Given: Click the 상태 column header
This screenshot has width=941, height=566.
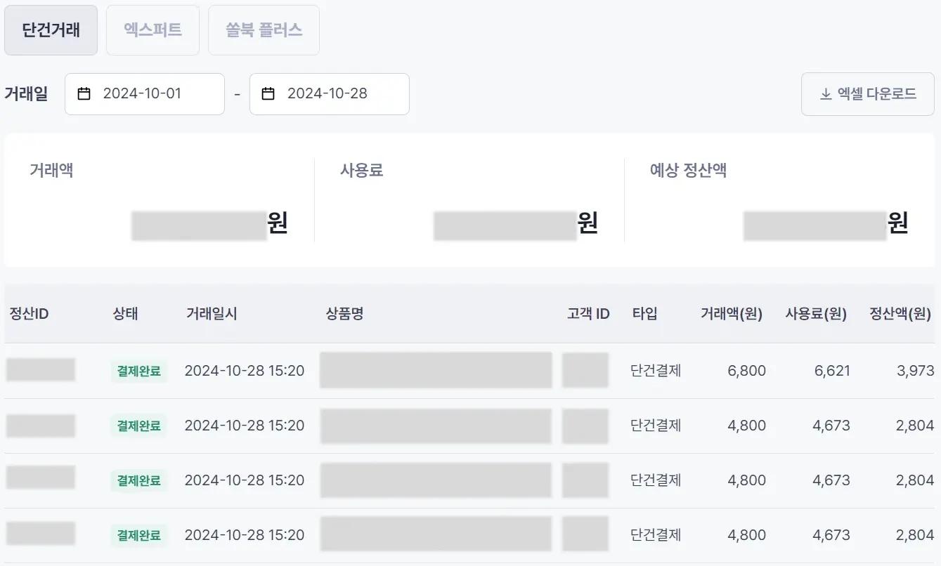Looking at the screenshot, I should click(125, 314).
